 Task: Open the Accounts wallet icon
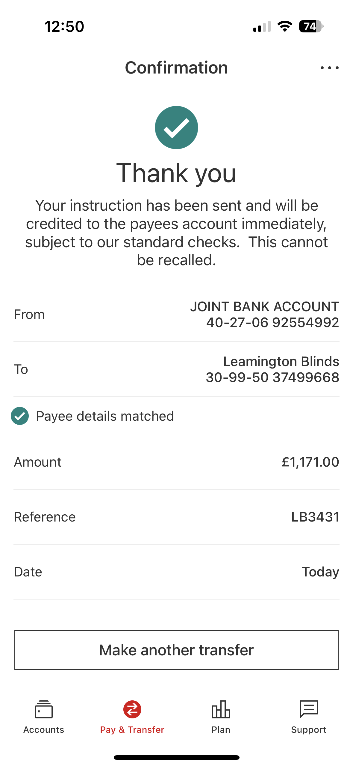click(44, 709)
